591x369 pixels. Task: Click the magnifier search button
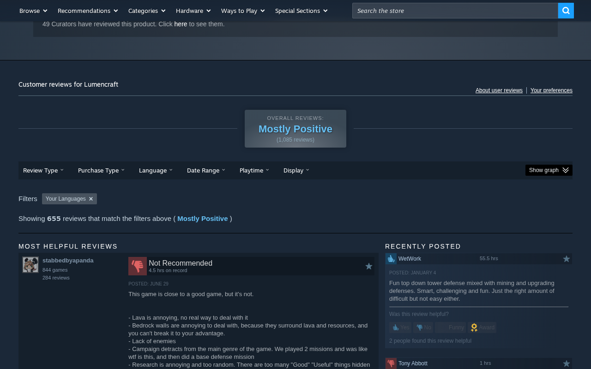pyautogui.click(x=566, y=11)
